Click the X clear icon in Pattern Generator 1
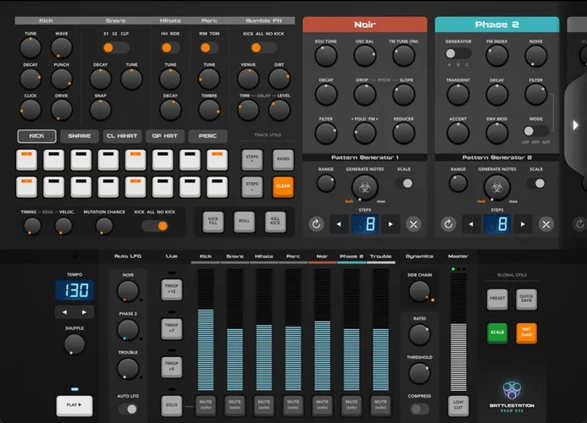This screenshot has height=423, width=587. pos(413,224)
